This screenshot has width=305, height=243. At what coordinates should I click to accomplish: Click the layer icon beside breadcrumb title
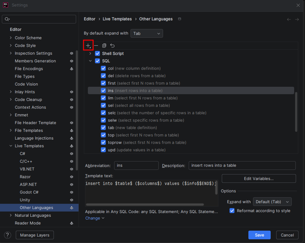click(x=180, y=19)
